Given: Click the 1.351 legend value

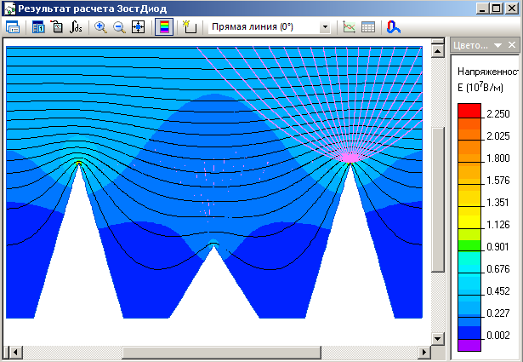Looking at the screenshot, I should pos(498,203).
